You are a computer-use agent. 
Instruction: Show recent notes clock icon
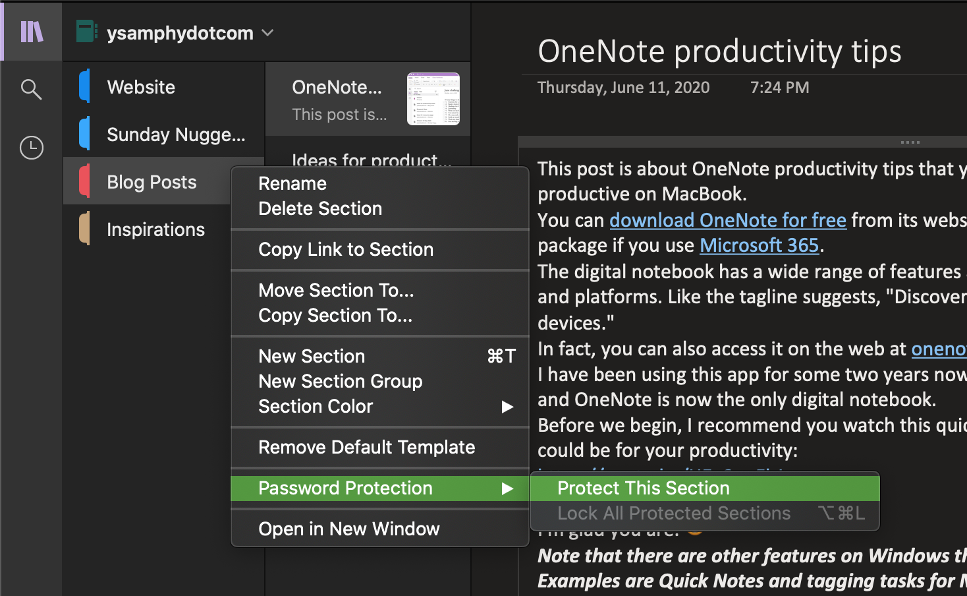32,148
